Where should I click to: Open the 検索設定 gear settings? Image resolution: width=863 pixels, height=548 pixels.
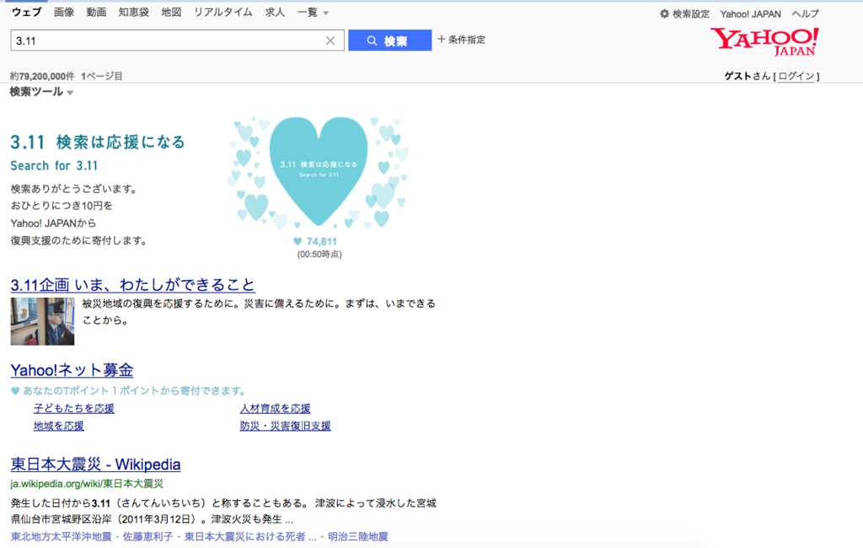tap(684, 13)
